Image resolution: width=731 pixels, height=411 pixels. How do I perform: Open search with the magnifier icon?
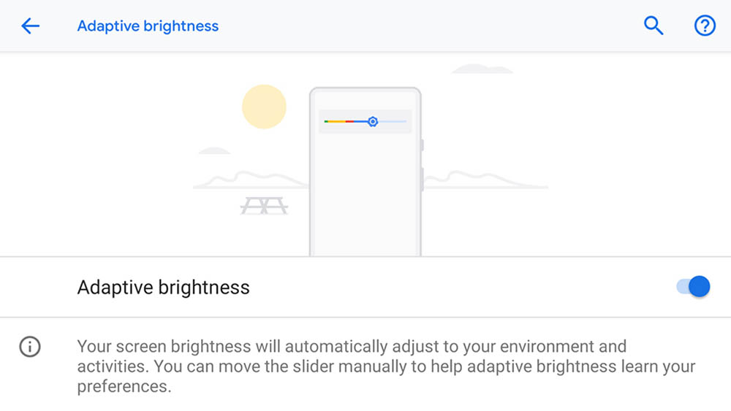(653, 26)
